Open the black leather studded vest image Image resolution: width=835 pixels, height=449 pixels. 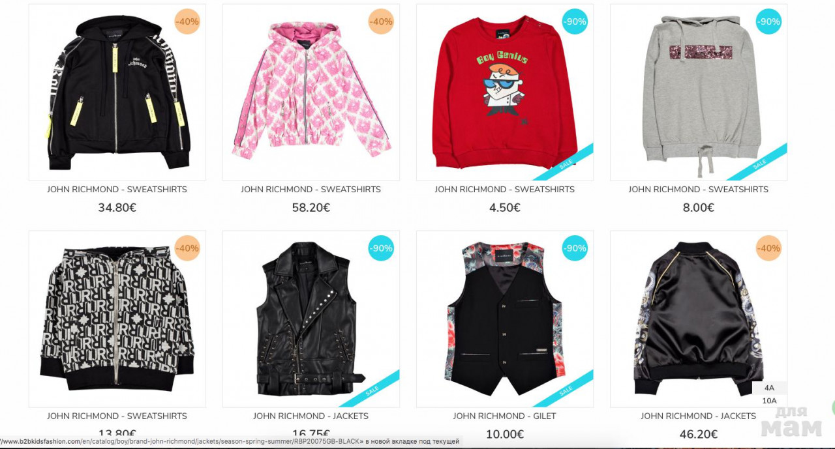pyautogui.click(x=311, y=319)
